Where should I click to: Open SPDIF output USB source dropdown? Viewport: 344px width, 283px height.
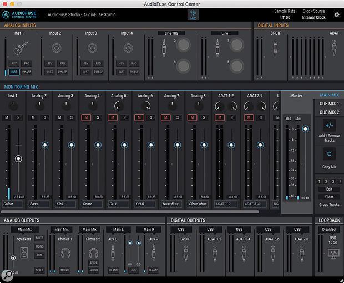(x=181, y=229)
